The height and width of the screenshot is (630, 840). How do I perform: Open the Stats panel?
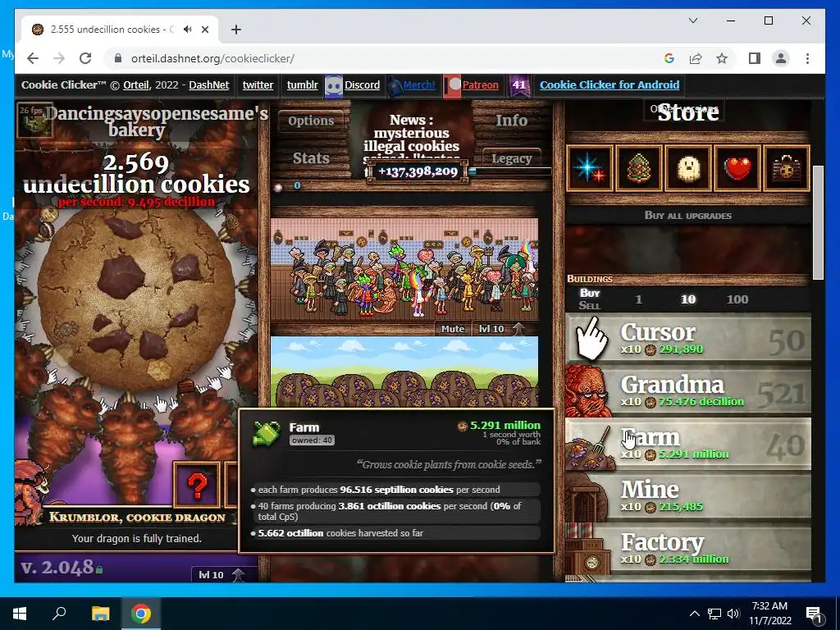click(x=311, y=158)
